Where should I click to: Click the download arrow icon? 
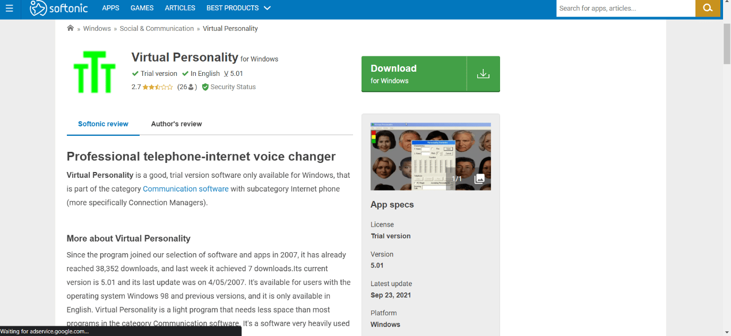tap(483, 74)
